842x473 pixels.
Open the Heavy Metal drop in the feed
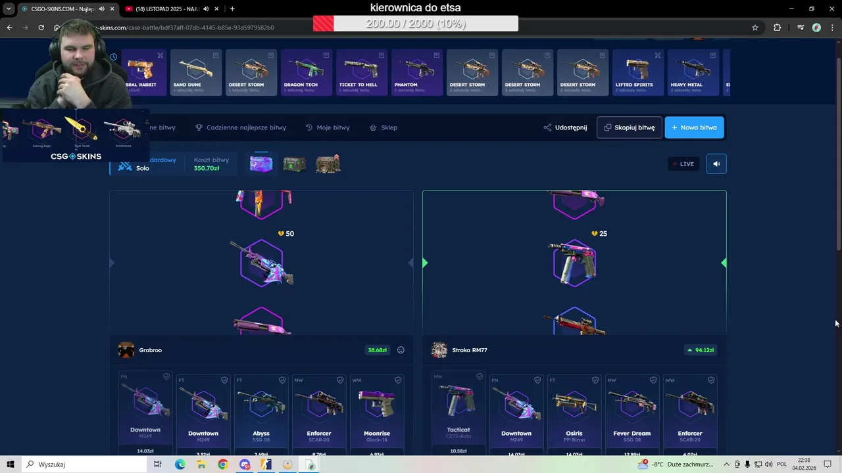click(x=693, y=72)
